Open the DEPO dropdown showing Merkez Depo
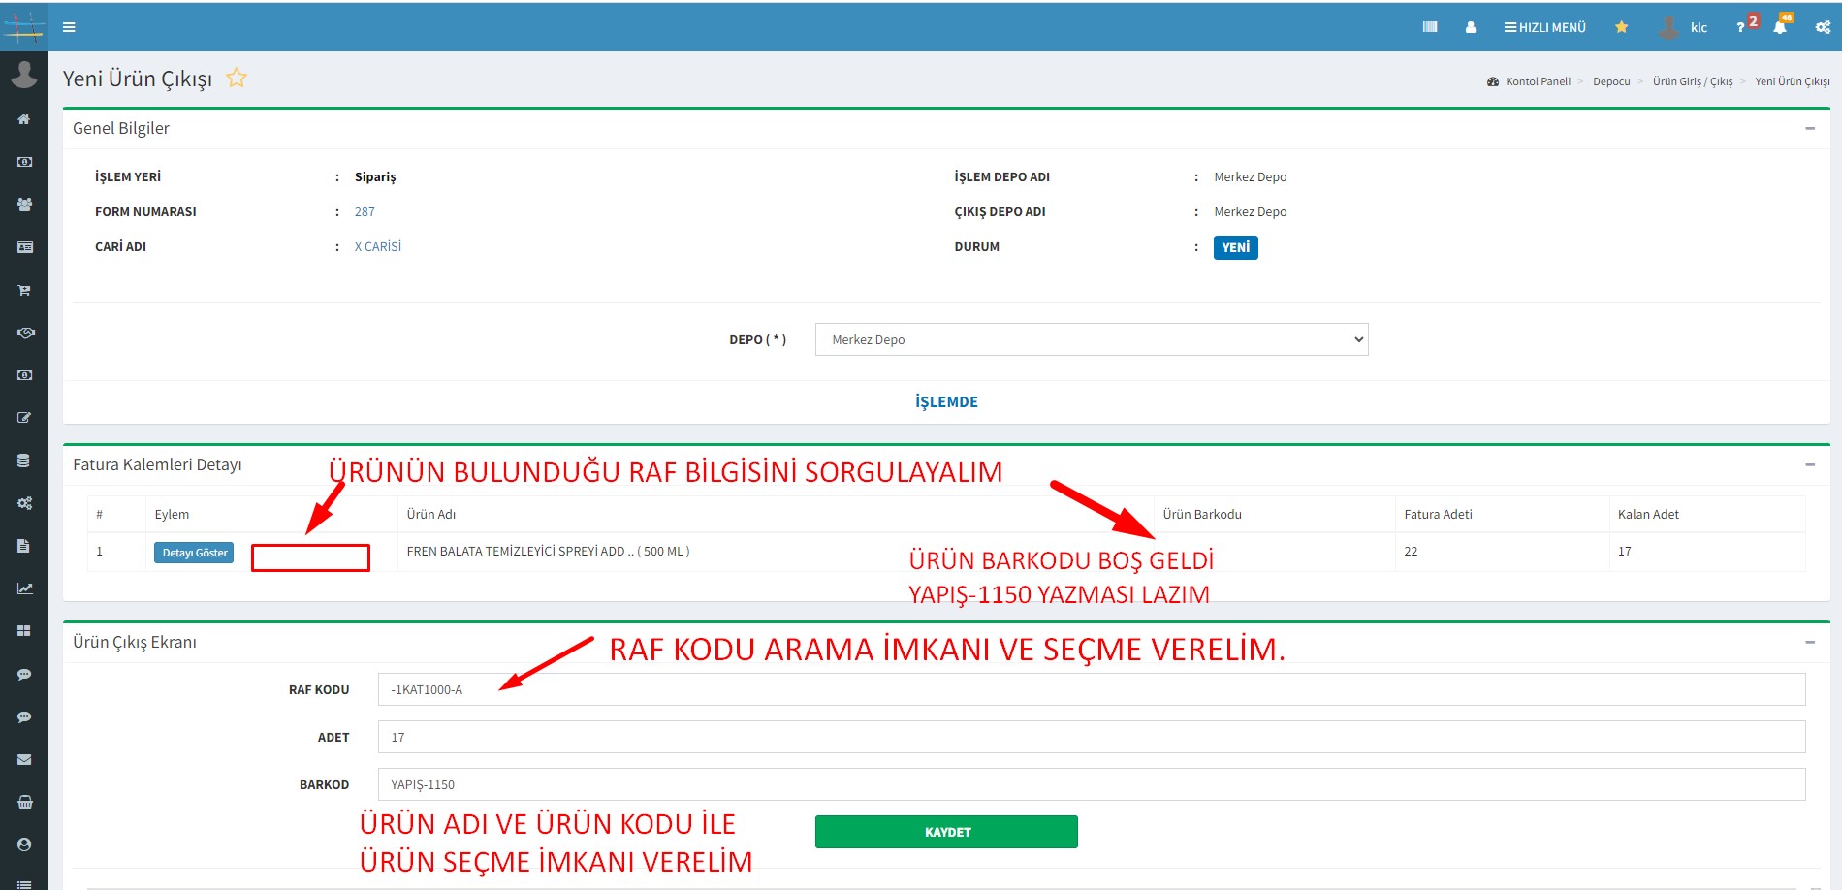This screenshot has width=1842, height=890. (1091, 339)
